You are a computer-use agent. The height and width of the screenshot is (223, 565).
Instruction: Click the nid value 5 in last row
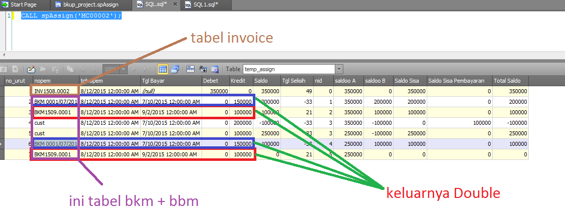click(x=323, y=154)
